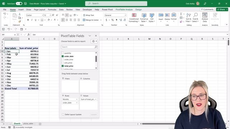Click Insert cells icon
This screenshot has height=129, width=230.
tap(161, 15)
